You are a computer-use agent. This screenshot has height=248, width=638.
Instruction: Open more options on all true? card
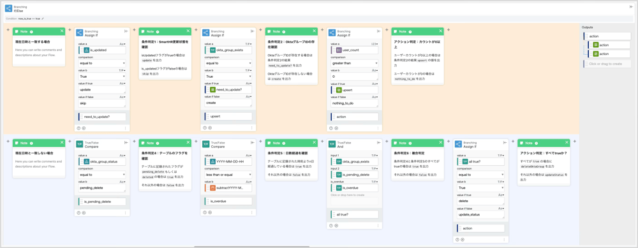click(x=504, y=240)
